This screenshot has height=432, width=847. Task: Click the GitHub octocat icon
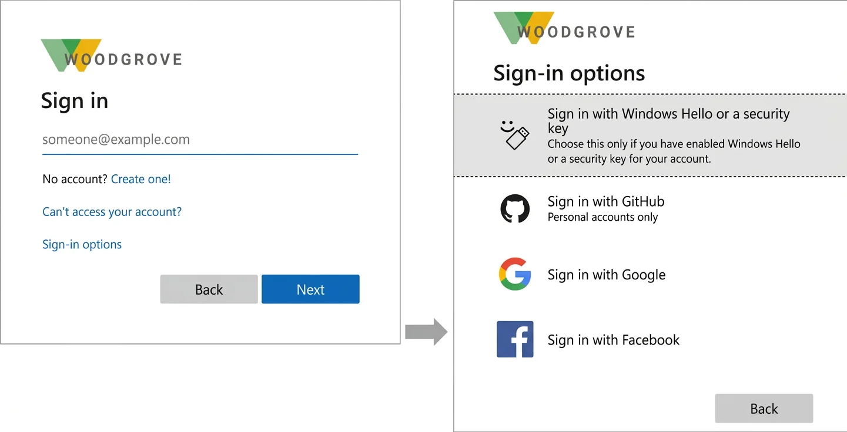[x=515, y=209]
